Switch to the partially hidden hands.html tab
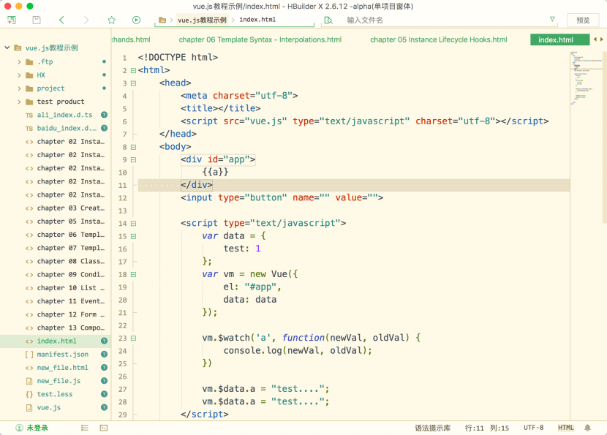607x435 pixels. point(131,39)
